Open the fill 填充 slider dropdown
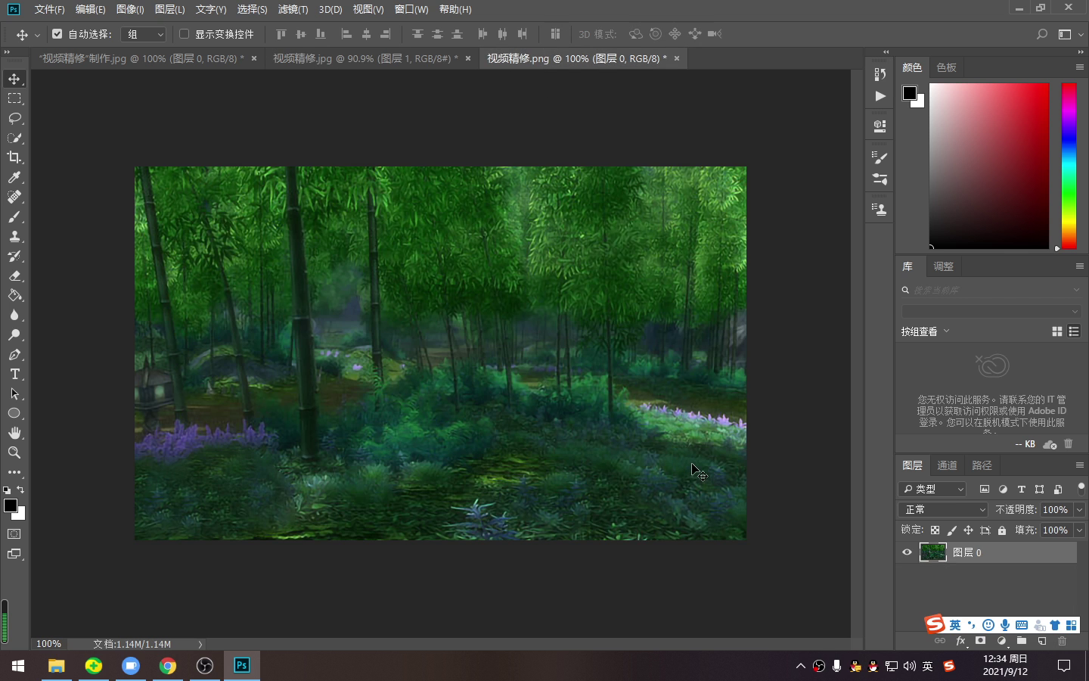The image size is (1089, 681). pyautogui.click(x=1080, y=530)
